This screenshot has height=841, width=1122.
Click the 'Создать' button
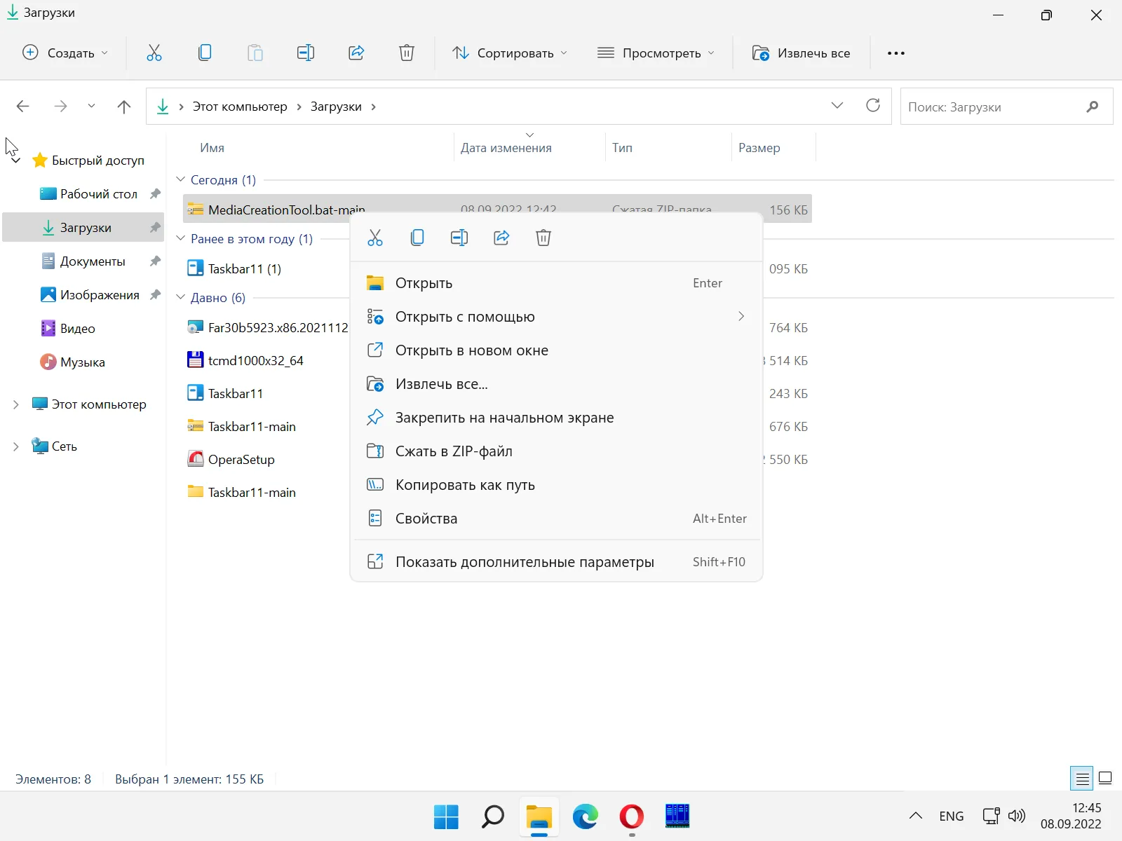66,53
